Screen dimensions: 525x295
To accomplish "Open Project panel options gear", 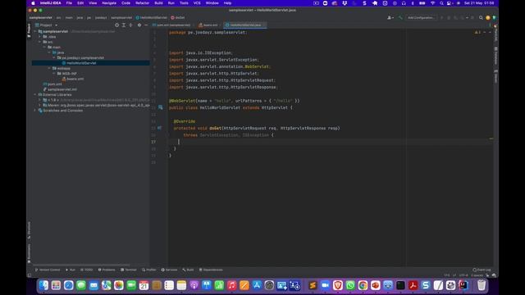I will 139,25.
